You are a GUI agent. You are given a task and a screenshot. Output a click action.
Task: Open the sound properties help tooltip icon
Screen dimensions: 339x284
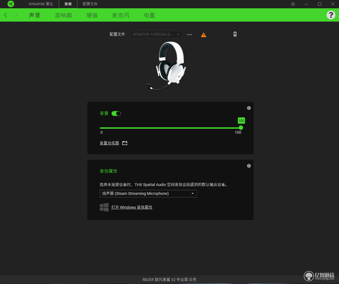(249, 166)
